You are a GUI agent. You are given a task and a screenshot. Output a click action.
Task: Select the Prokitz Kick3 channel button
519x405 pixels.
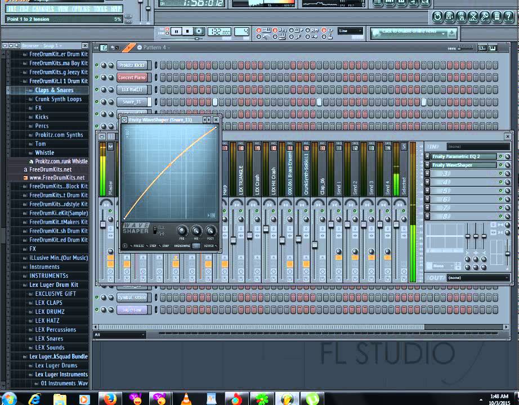[132, 65]
